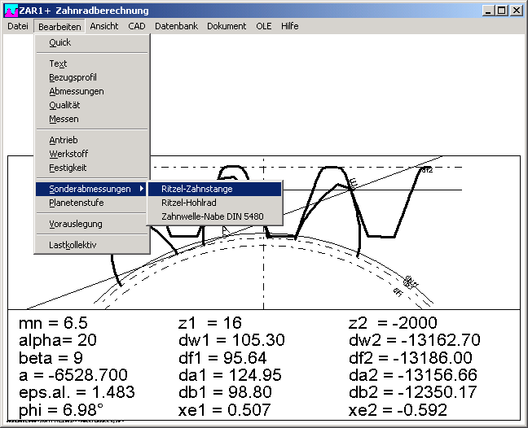The image size is (528, 428).
Task: Select Quick from the Bearbeiten menu
Action: point(60,42)
